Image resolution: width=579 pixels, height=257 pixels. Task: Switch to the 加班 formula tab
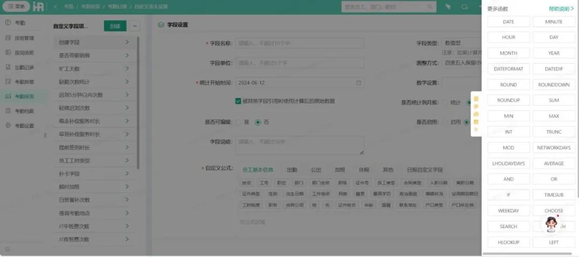pos(340,170)
